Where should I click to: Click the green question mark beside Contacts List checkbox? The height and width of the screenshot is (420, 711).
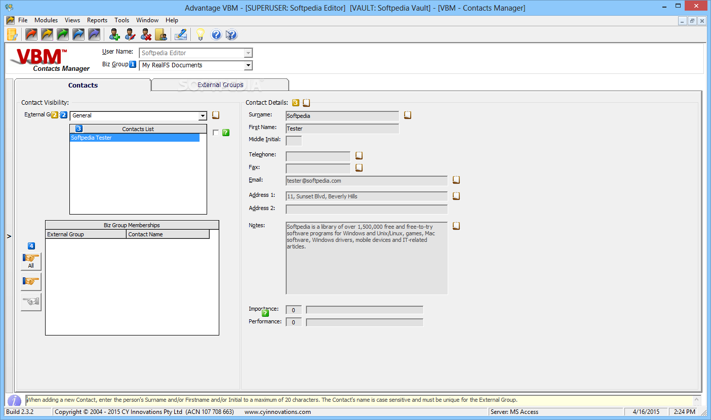[226, 133]
